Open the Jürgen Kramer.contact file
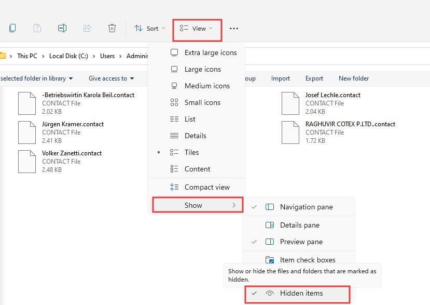 (x=73, y=124)
